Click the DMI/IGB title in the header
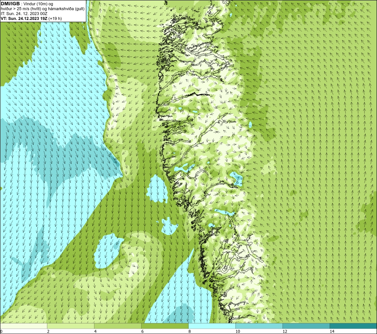The width and height of the screenshot is (377, 334). [x=10, y=4]
